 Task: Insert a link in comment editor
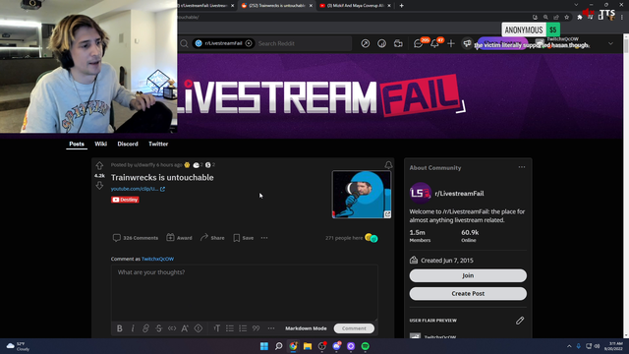pyautogui.click(x=145, y=328)
